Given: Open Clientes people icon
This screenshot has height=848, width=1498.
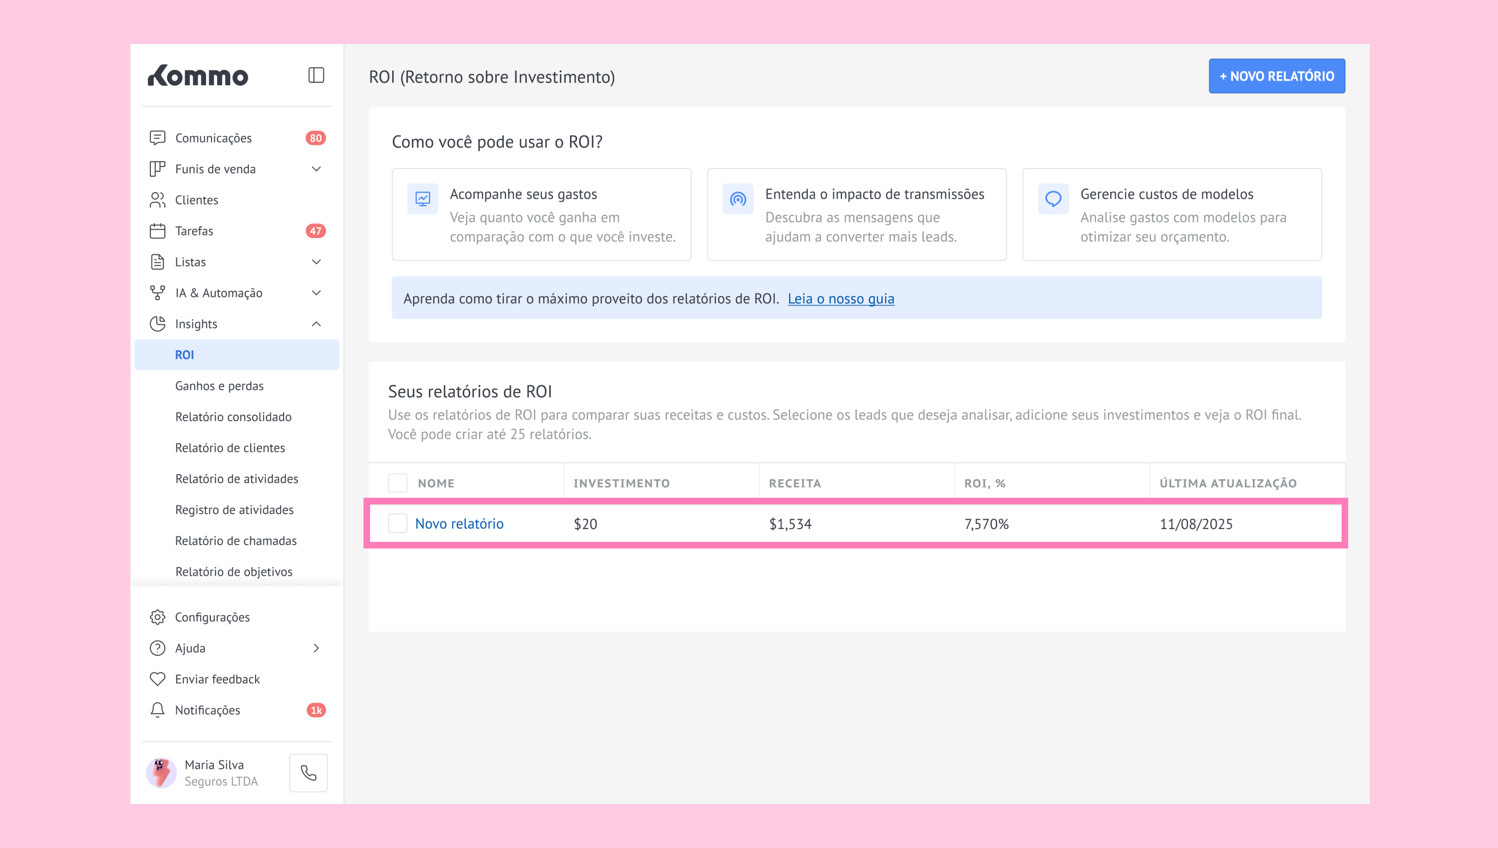Looking at the screenshot, I should point(158,200).
